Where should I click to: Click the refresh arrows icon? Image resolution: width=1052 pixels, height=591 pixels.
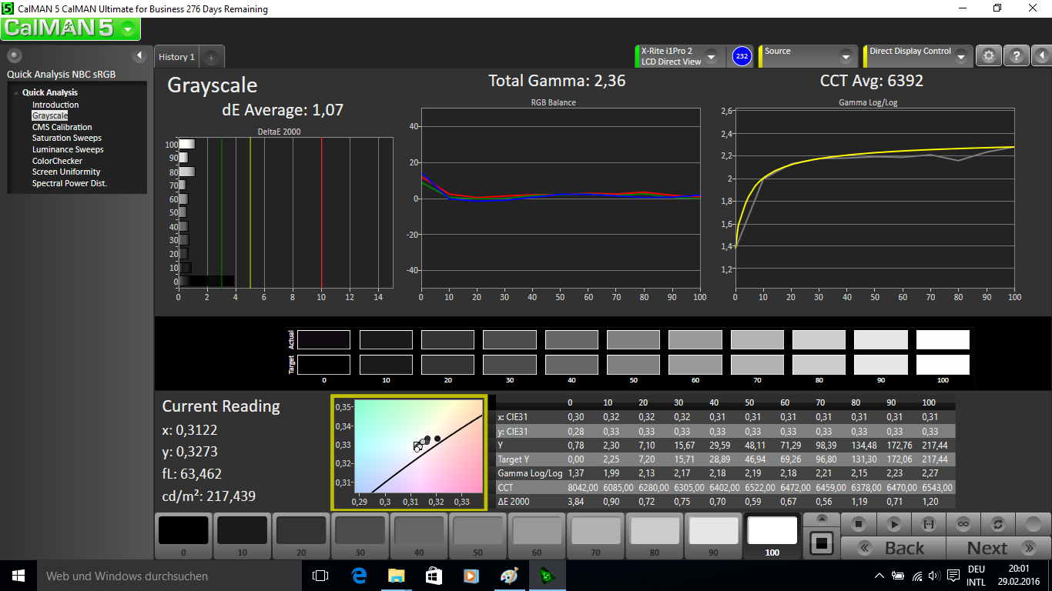tap(998, 524)
